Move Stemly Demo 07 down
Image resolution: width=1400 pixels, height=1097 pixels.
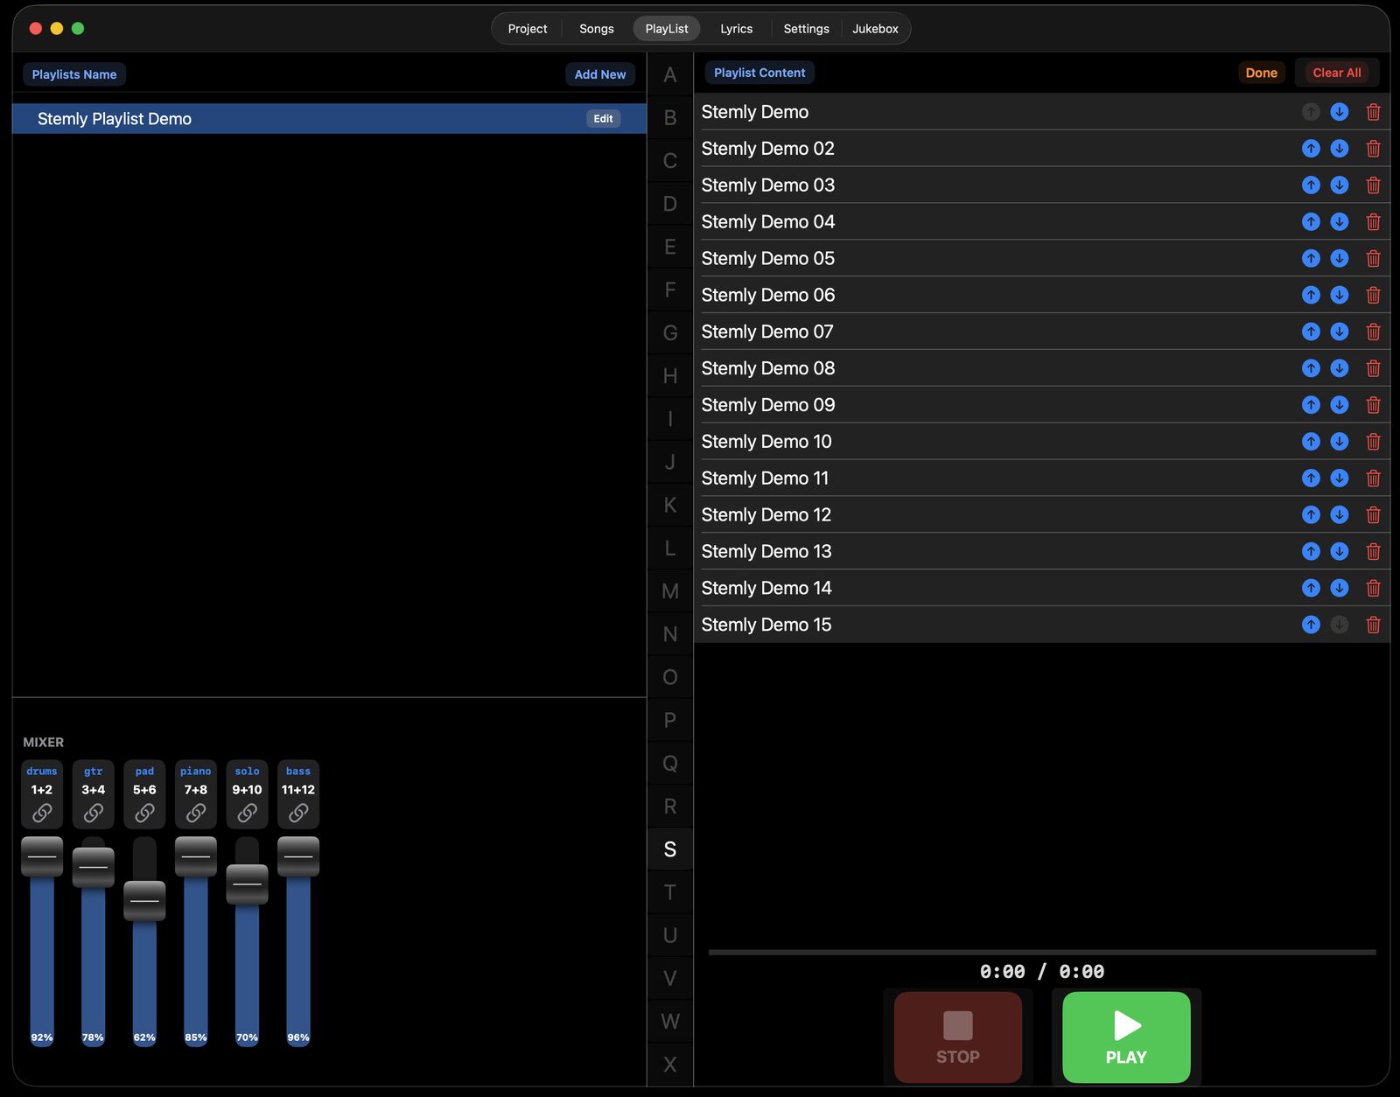[x=1340, y=332]
